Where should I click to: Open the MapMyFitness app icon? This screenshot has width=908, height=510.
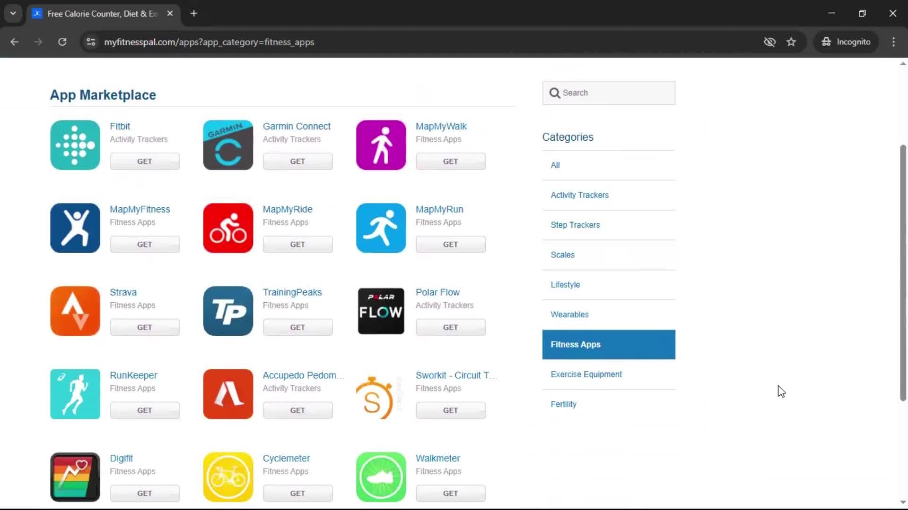(75, 228)
